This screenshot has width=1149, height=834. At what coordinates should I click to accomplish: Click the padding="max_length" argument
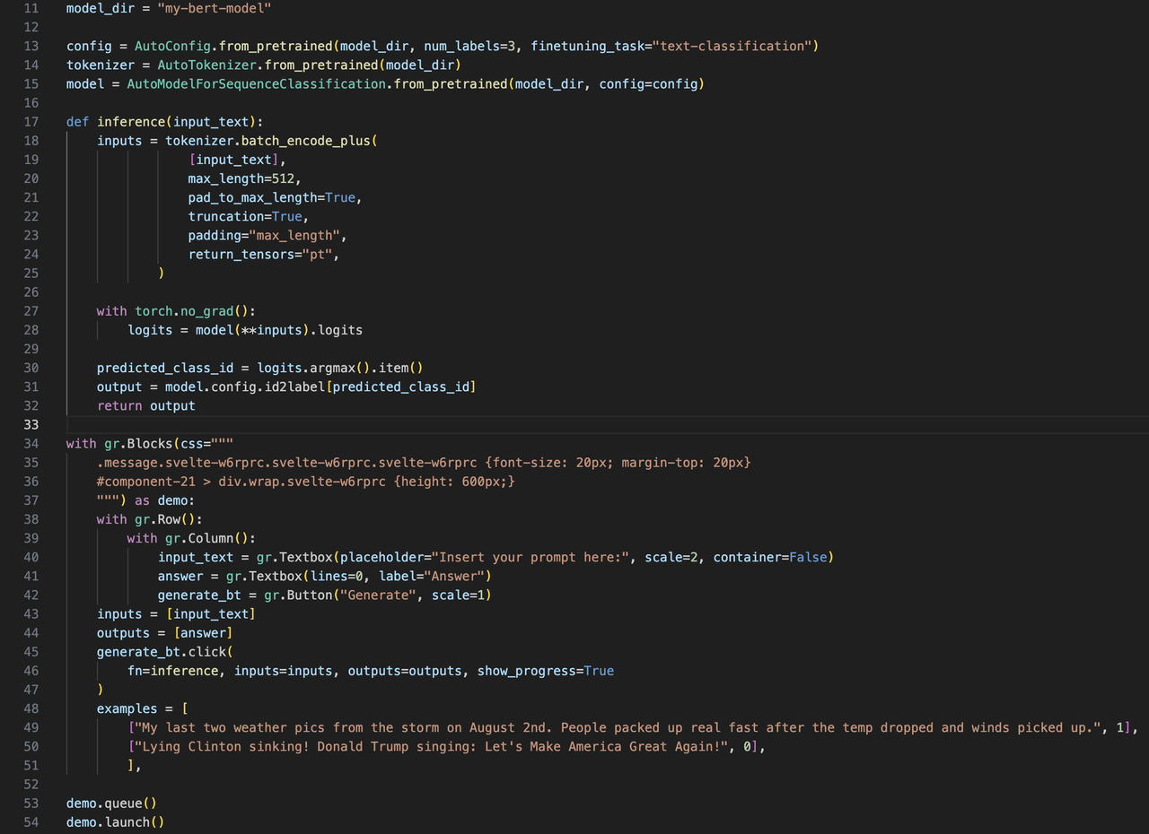pyautogui.click(x=264, y=235)
